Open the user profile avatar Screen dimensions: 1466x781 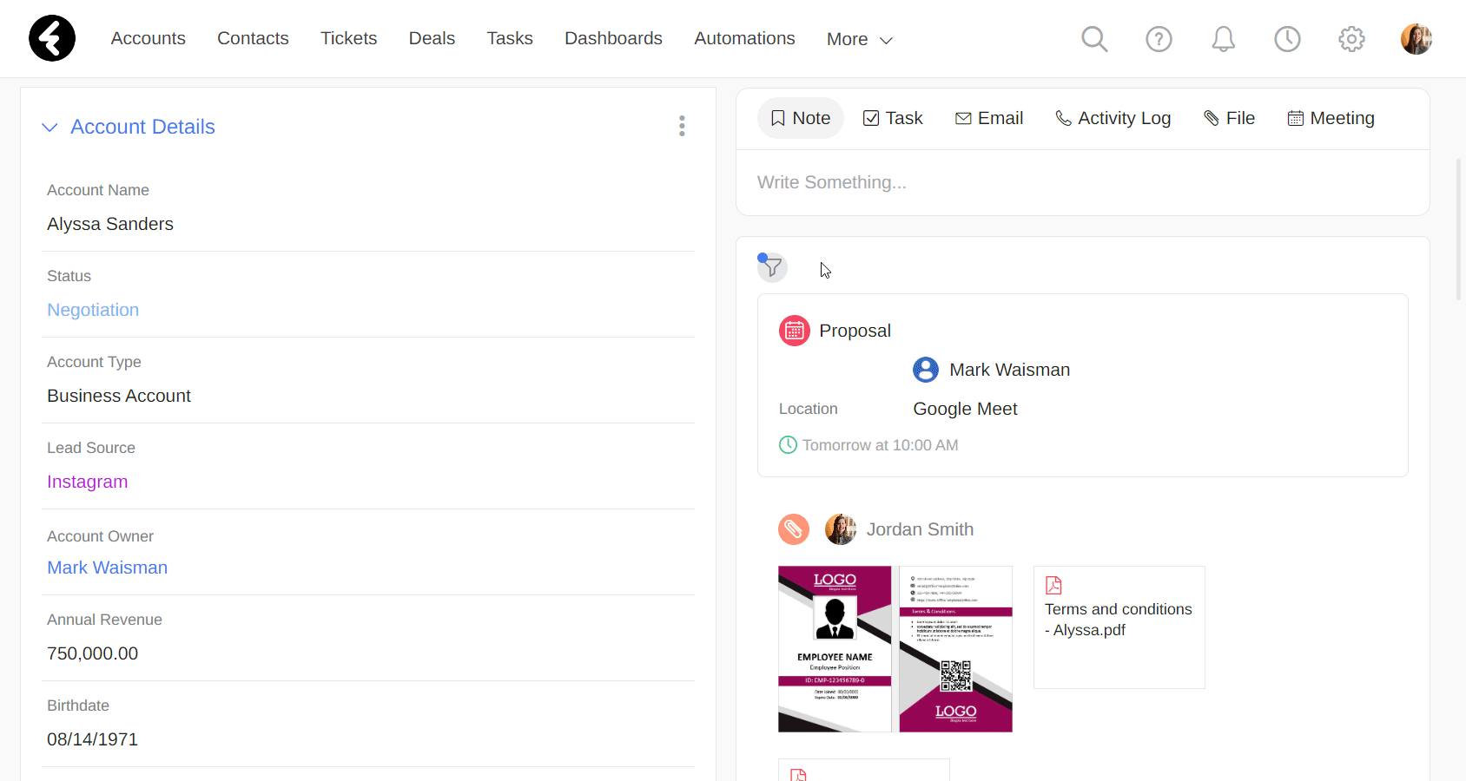[1416, 39]
